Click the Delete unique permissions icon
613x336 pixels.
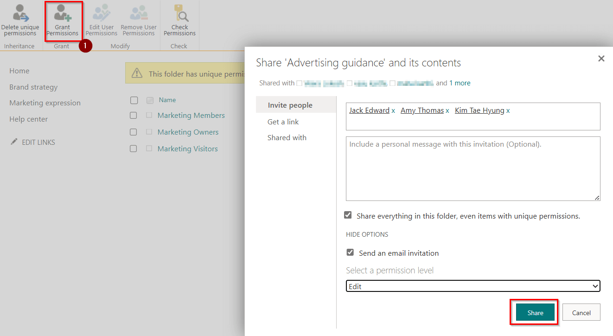(20, 13)
